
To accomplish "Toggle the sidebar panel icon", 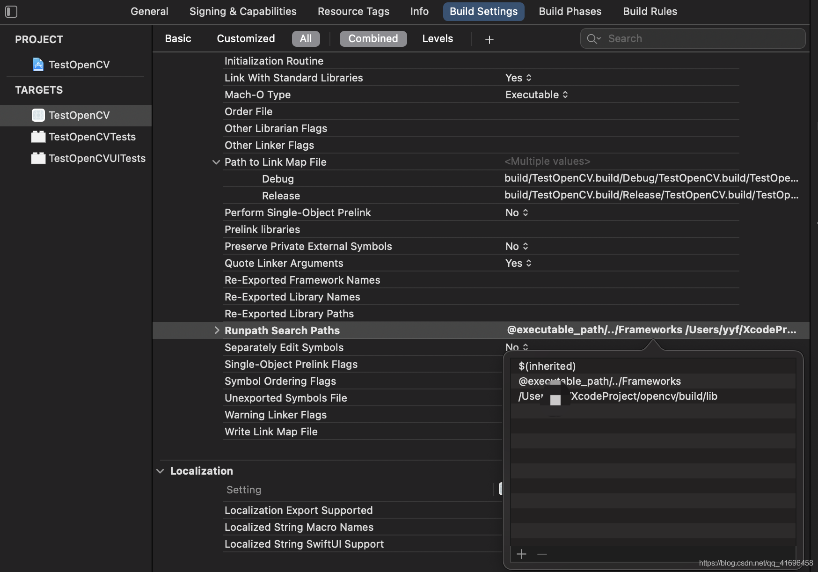I will click(11, 12).
